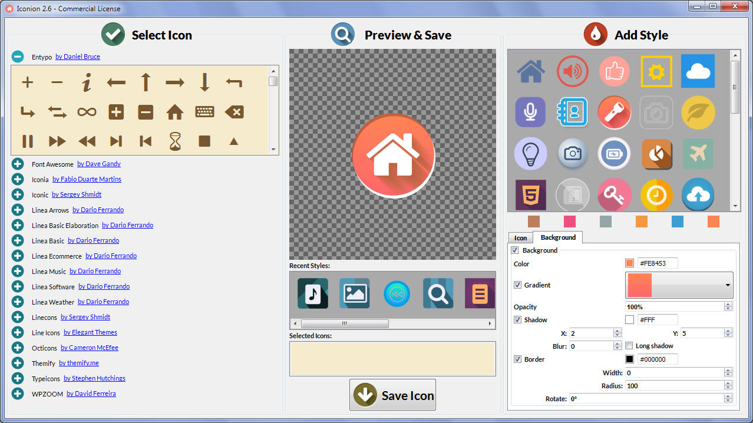Pick the keyboard icon from Entypo
Image resolution: width=753 pixels, height=423 pixels.
204,111
